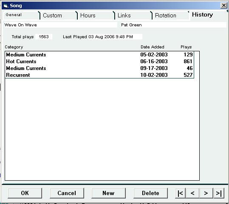Click the date 06-16-2003
229x204 pixels.
click(154, 61)
